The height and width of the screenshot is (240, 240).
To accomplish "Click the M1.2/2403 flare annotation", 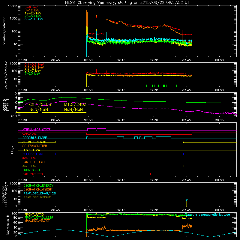I will pyautogui.click(x=75, y=104).
